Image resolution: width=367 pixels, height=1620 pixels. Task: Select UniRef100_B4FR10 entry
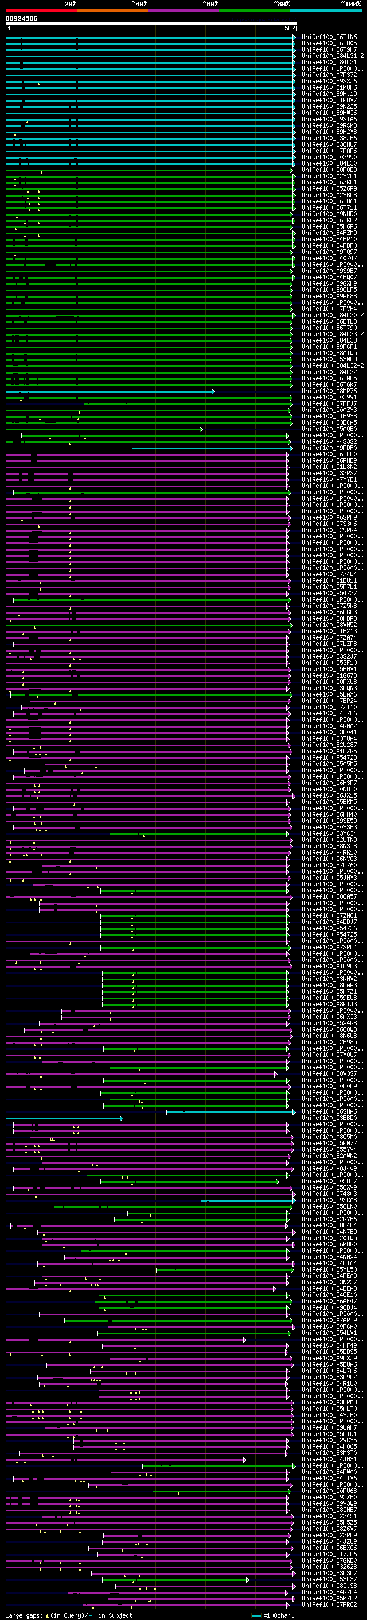pyautogui.click(x=329, y=239)
